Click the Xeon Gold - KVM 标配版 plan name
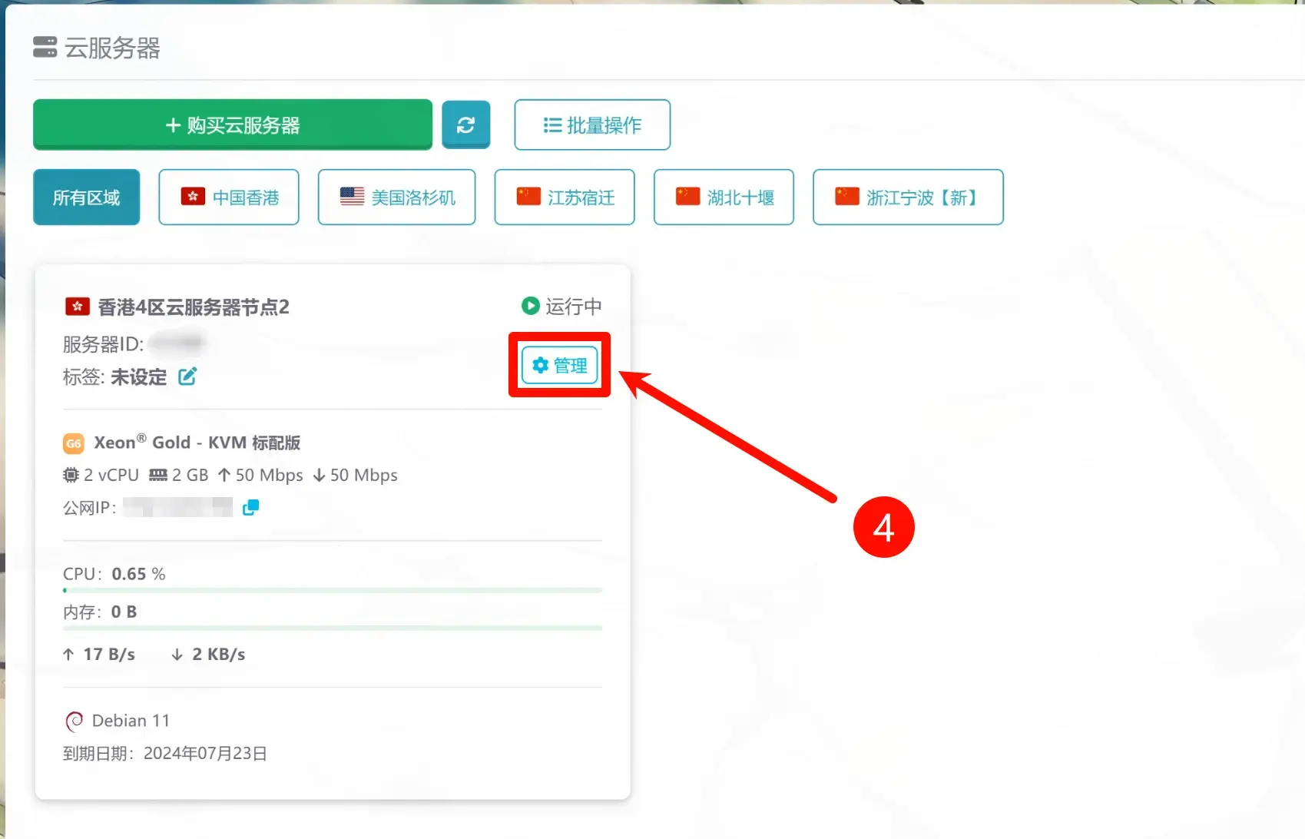This screenshot has height=839, width=1305. 197,443
